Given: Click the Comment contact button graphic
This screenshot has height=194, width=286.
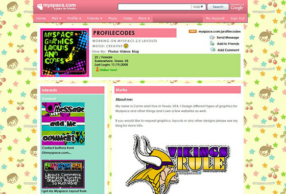Looking at the screenshot, I should 63,137.
